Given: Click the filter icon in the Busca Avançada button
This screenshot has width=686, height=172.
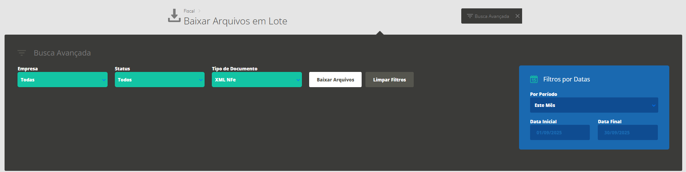Looking at the screenshot, I should click(470, 16).
